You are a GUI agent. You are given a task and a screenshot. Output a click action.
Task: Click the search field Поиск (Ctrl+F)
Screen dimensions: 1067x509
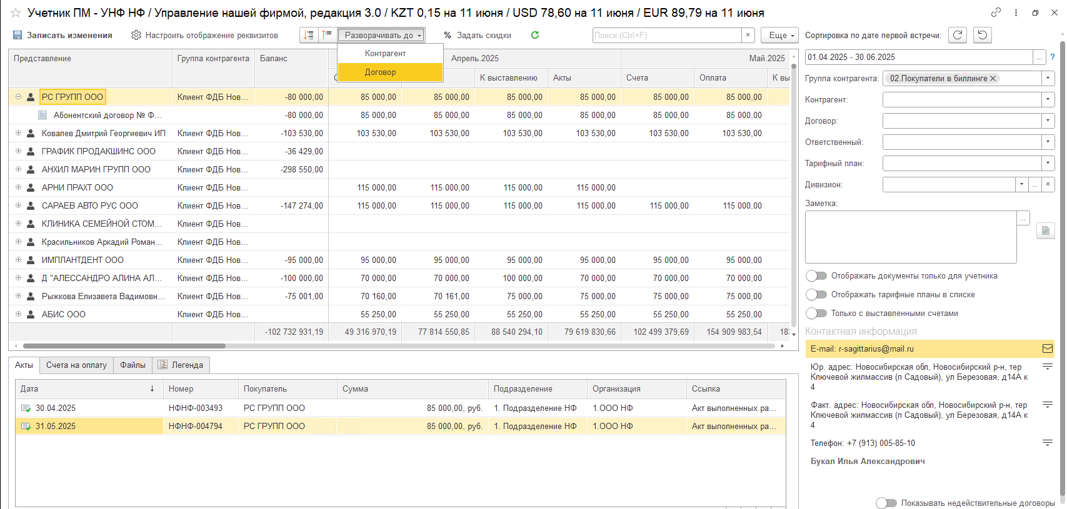coord(667,35)
